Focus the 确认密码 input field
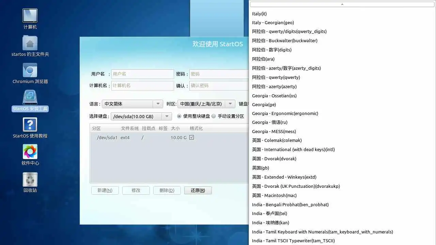 (x=219, y=85)
